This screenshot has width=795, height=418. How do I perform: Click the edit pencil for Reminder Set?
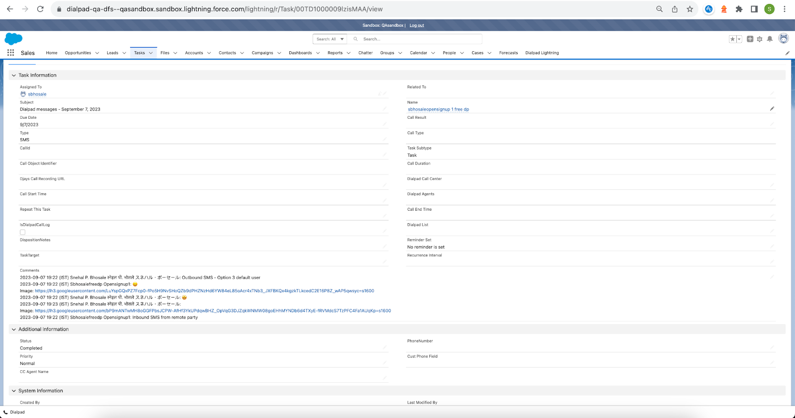(772, 247)
